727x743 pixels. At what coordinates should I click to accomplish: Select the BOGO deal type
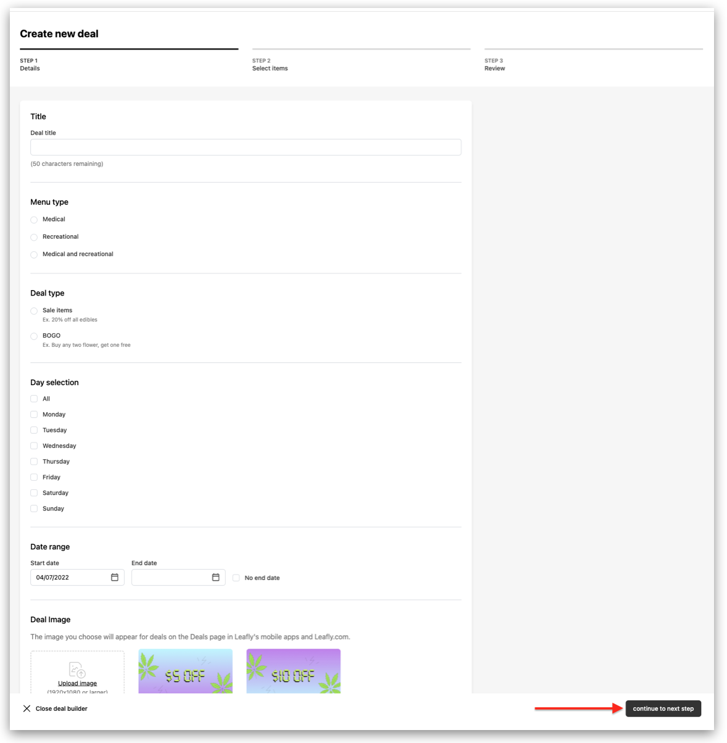point(34,336)
